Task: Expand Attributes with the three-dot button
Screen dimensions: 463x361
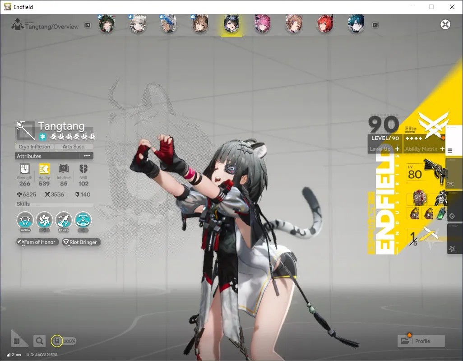Action: point(87,156)
